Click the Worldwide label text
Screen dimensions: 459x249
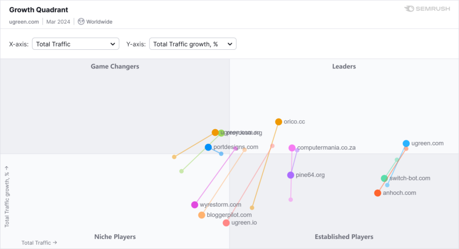pos(99,22)
